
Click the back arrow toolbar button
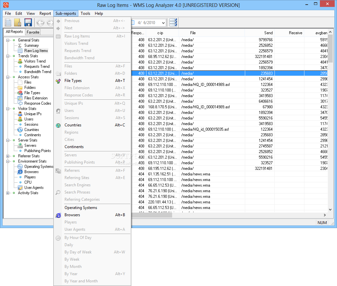pyautogui.click(x=40, y=22)
